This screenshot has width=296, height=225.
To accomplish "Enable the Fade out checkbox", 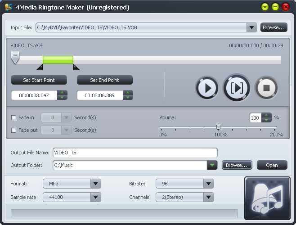I will click(14, 130).
